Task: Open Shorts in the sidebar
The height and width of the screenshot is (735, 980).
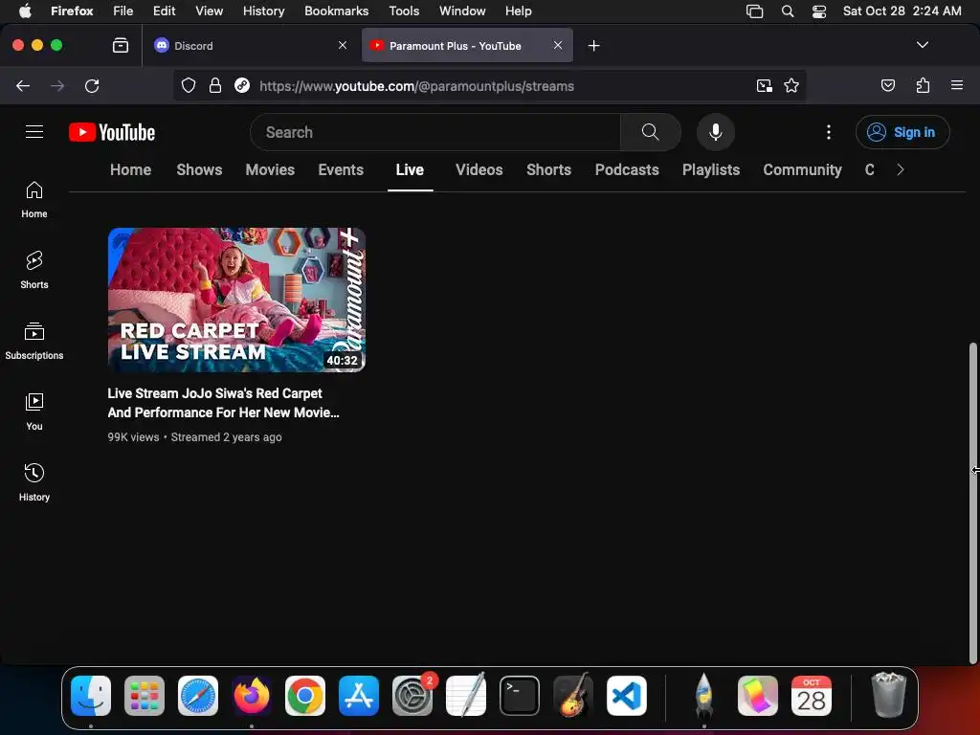Action: (x=34, y=271)
